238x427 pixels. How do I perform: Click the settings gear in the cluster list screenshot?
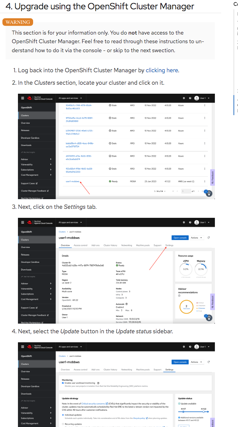[x=184, y=98]
